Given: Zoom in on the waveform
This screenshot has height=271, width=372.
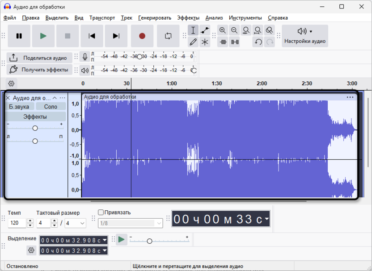Looking at the screenshot, I should coord(223,30).
